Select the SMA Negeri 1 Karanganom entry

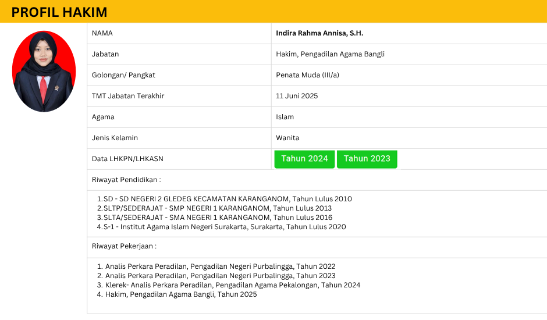click(215, 218)
